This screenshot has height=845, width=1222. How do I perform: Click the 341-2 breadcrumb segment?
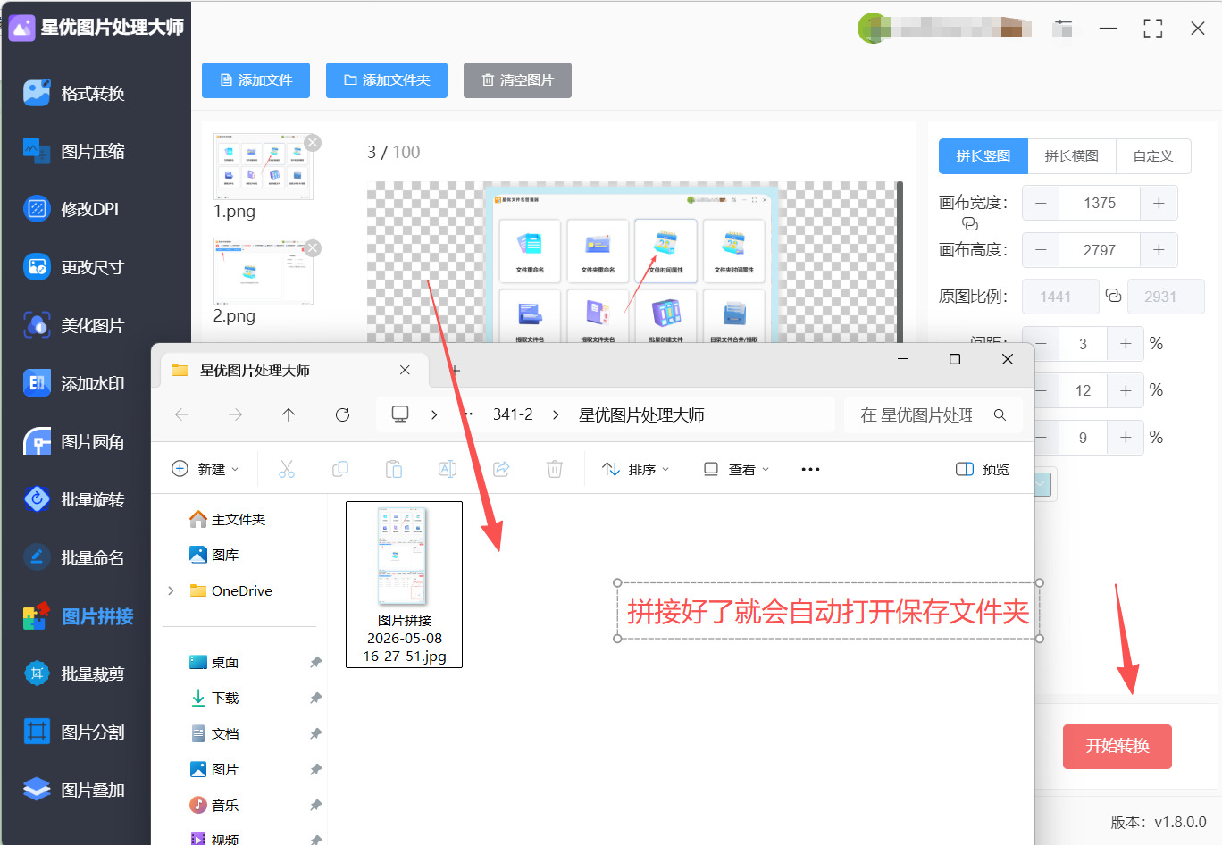tap(513, 414)
